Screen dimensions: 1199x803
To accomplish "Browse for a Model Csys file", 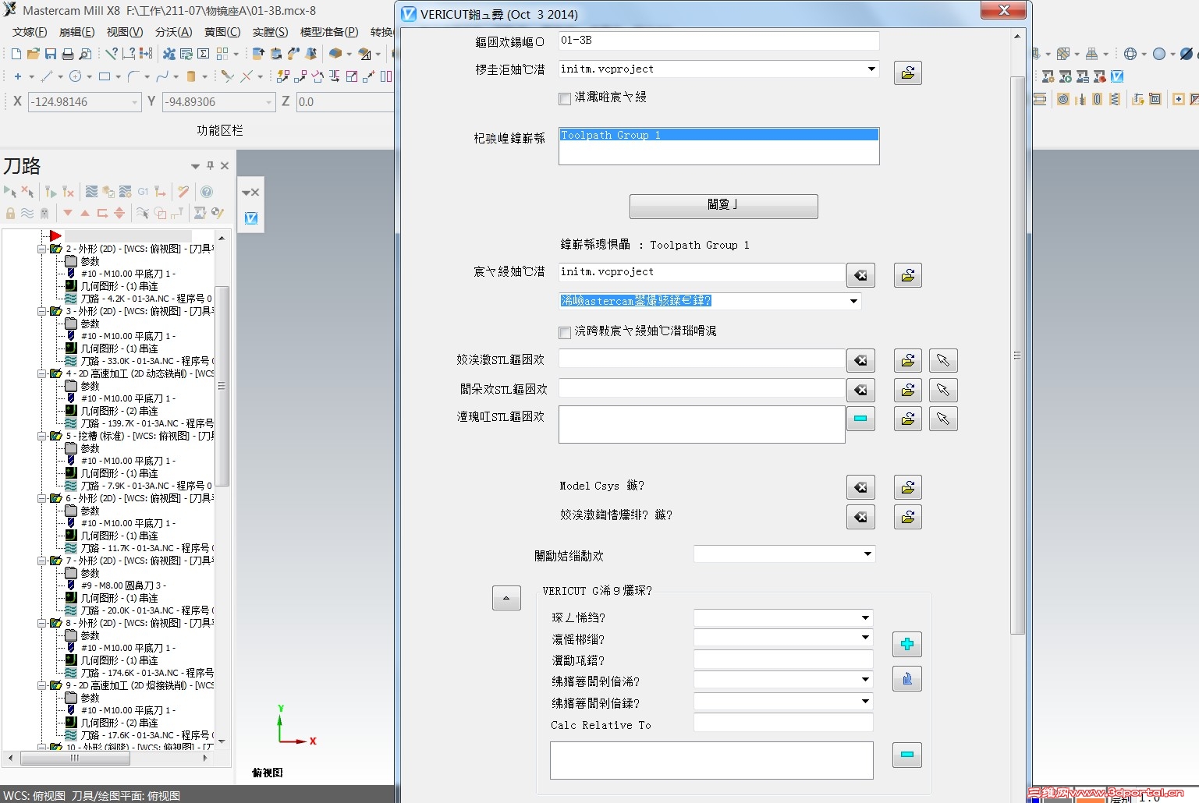I will point(908,487).
